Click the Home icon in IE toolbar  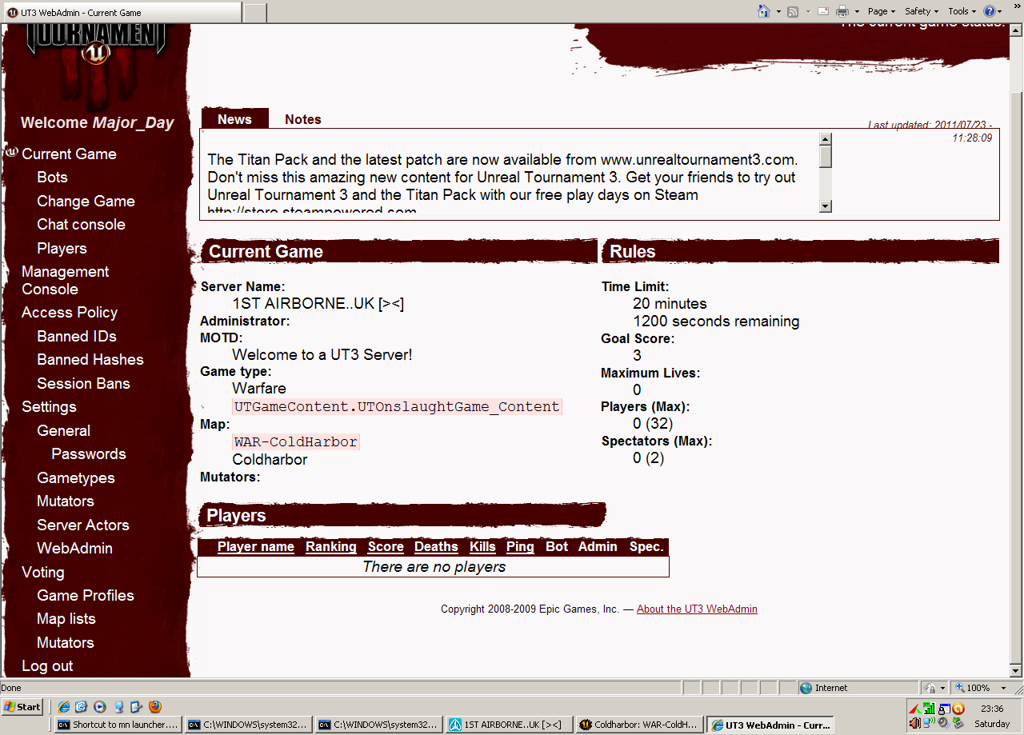763,11
